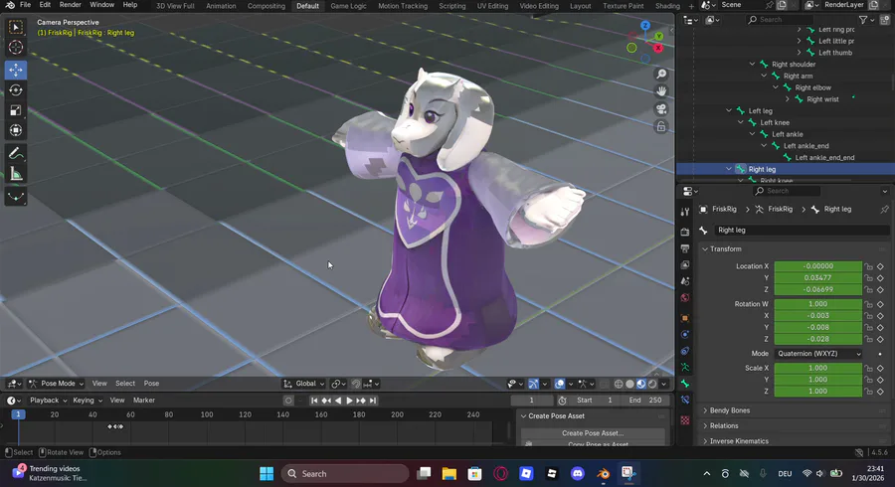This screenshot has height=487, width=895.
Task: Click the Create Pose Asset button
Action: (592, 433)
